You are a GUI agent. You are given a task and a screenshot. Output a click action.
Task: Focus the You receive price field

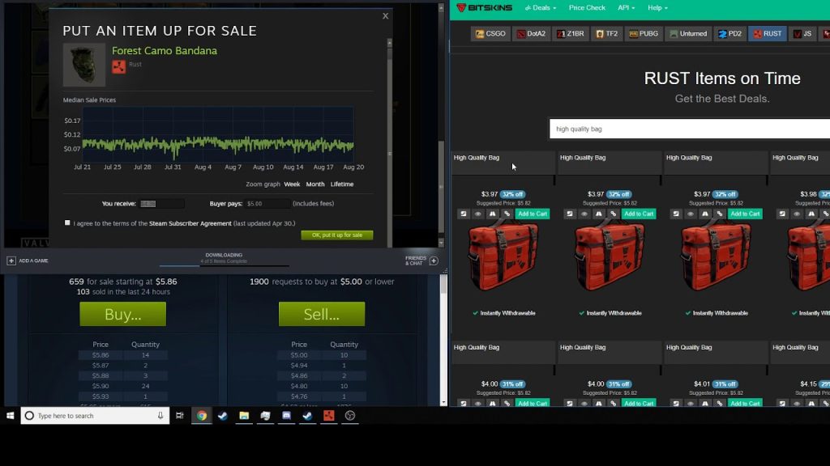click(x=162, y=203)
